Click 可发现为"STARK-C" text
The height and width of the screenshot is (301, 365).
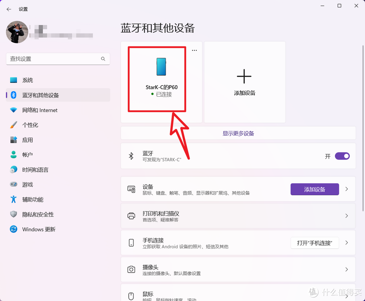click(162, 160)
